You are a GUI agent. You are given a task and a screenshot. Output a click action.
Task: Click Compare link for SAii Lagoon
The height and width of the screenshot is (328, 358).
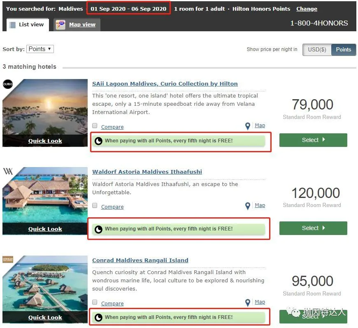[112, 127]
